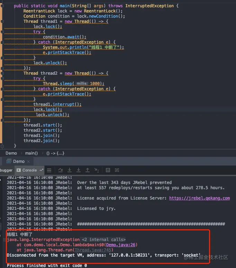Image resolution: width=236 pixels, height=268 pixels.
Task: Collapse thread2's try block fold marker
Action: [x=2, y=78]
